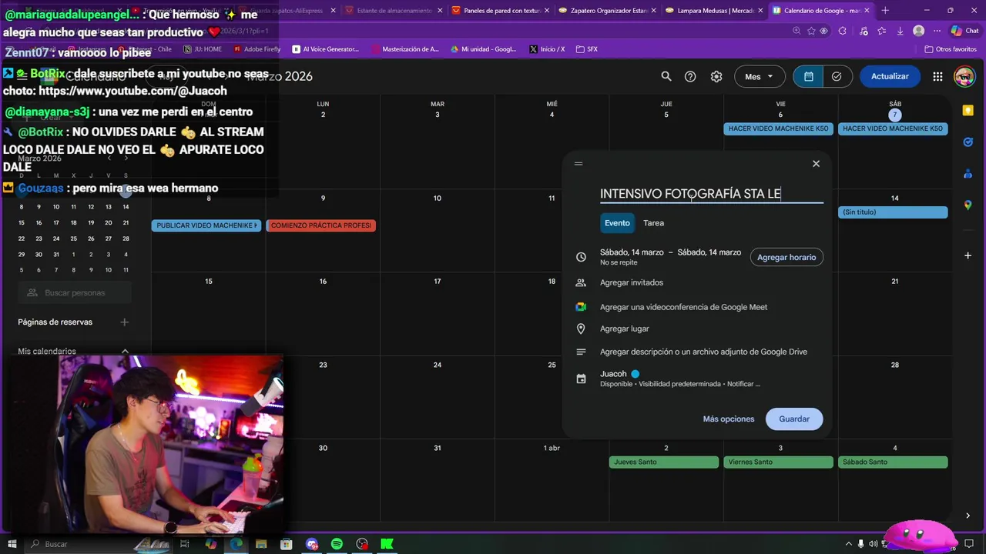Select the Evento tab
Screen dimensions: 986x554
[x=617, y=223]
